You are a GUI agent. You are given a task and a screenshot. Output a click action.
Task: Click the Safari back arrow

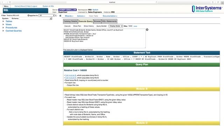2,2
